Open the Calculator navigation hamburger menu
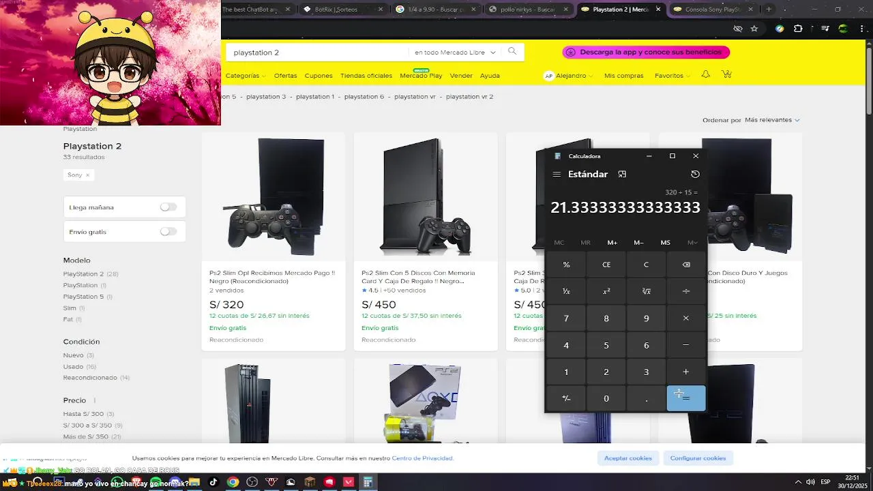873x491 pixels. click(557, 174)
